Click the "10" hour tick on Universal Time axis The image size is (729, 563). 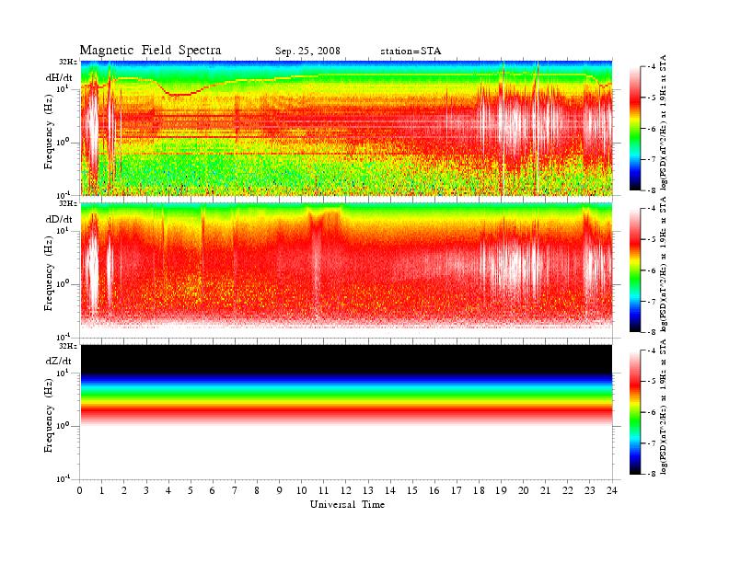pos(301,490)
